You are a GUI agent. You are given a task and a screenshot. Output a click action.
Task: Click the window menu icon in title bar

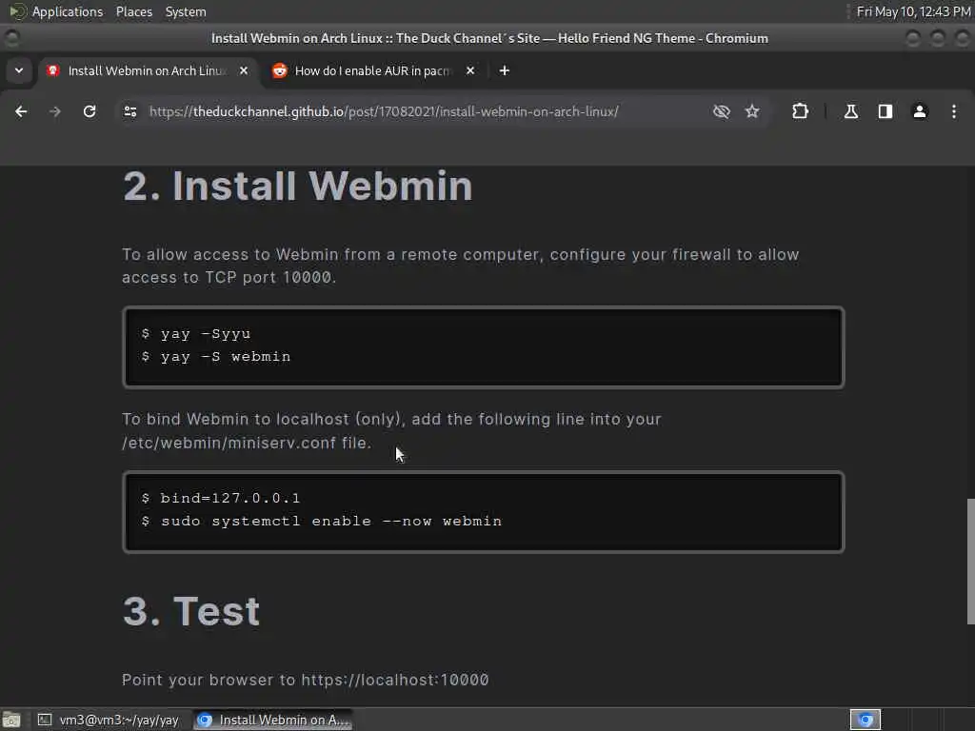pos(11,38)
